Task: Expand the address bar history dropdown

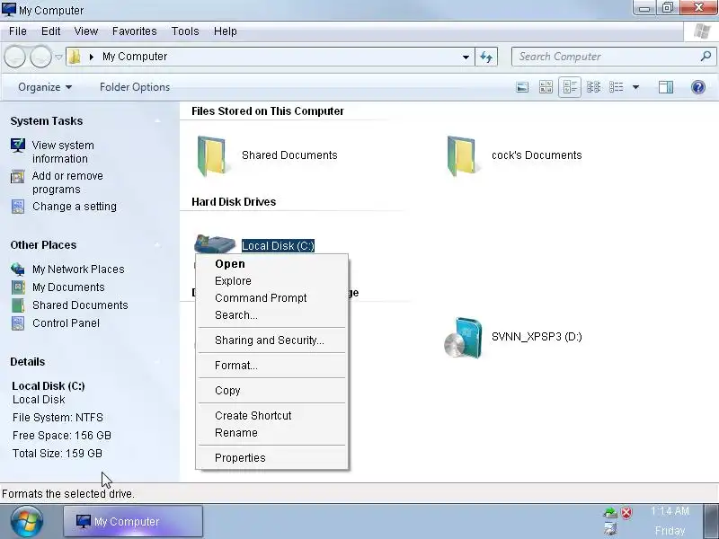Action: tap(466, 57)
